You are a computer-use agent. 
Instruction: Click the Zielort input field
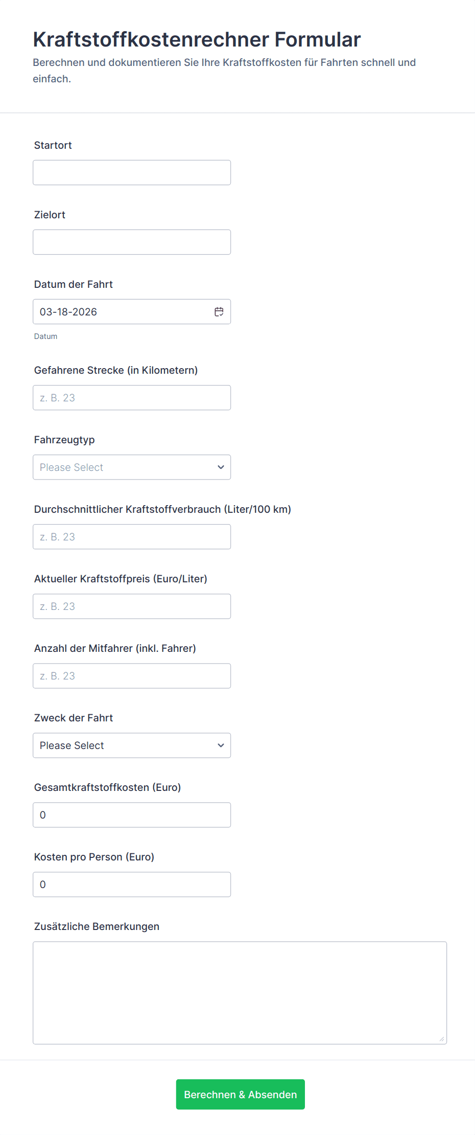[x=131, y=242]
